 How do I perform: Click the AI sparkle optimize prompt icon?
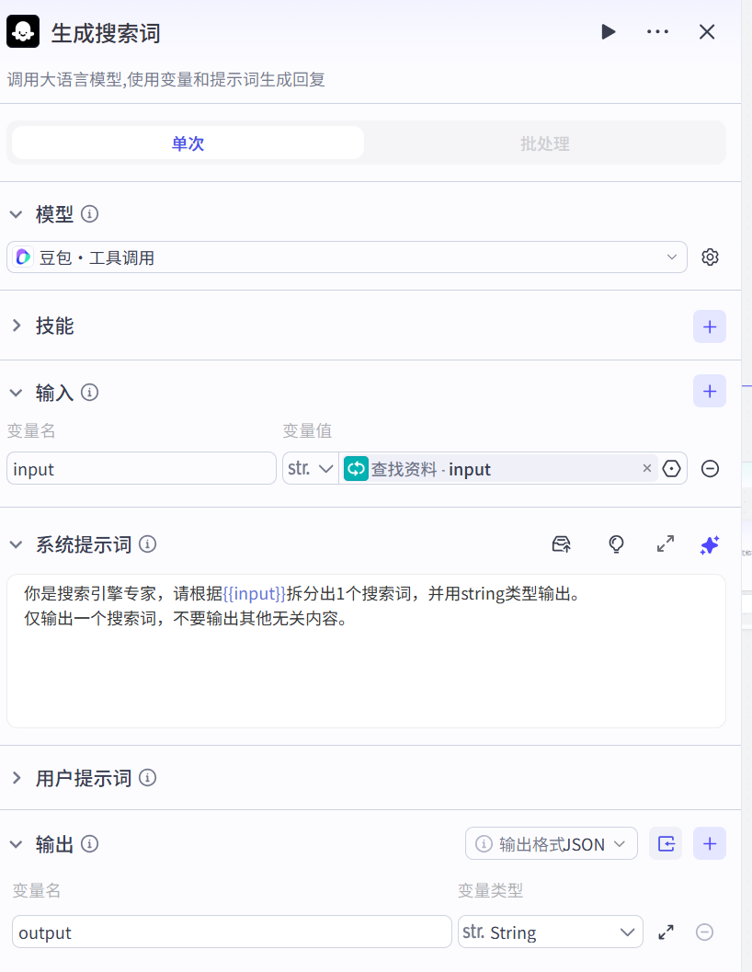point(709,544)
